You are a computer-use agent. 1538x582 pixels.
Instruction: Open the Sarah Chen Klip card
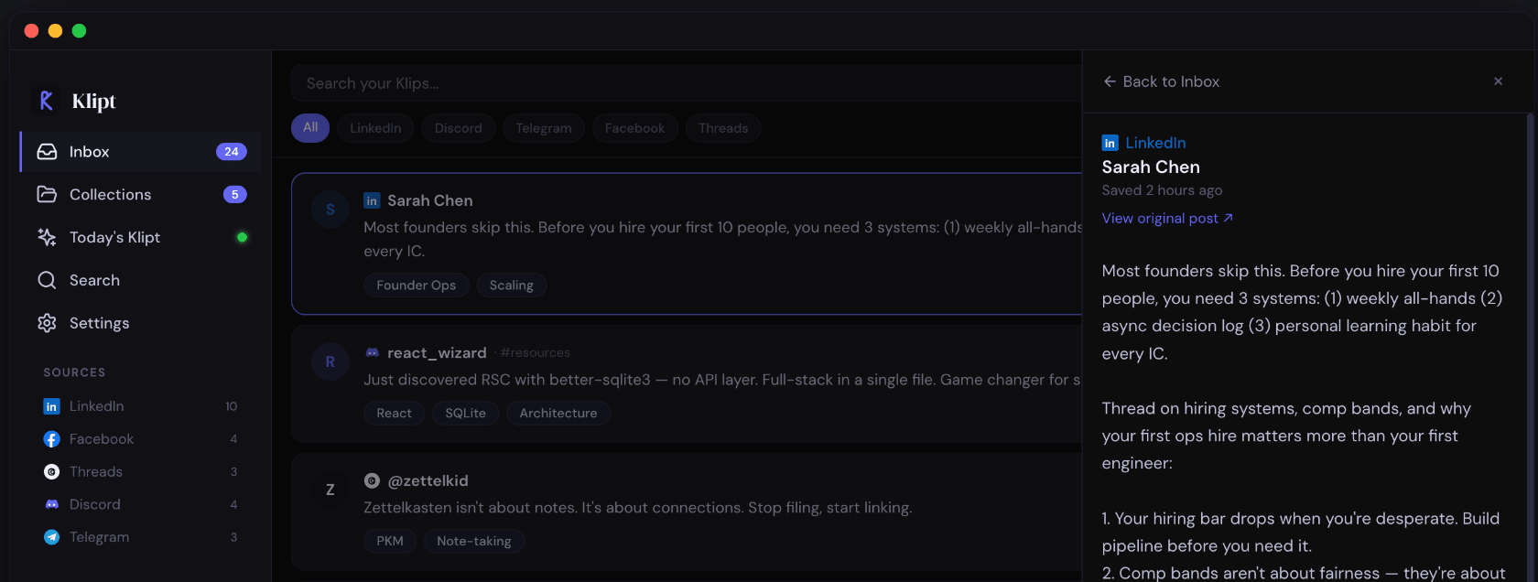click(x=687, y=243)
